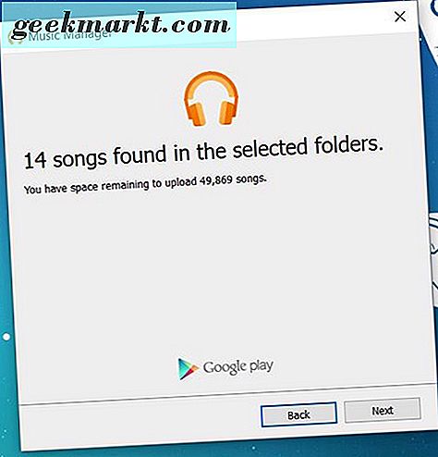Click the '49,869' song count number
The height and width of the screenshot is (457, 438).
[x=215, y=180]
